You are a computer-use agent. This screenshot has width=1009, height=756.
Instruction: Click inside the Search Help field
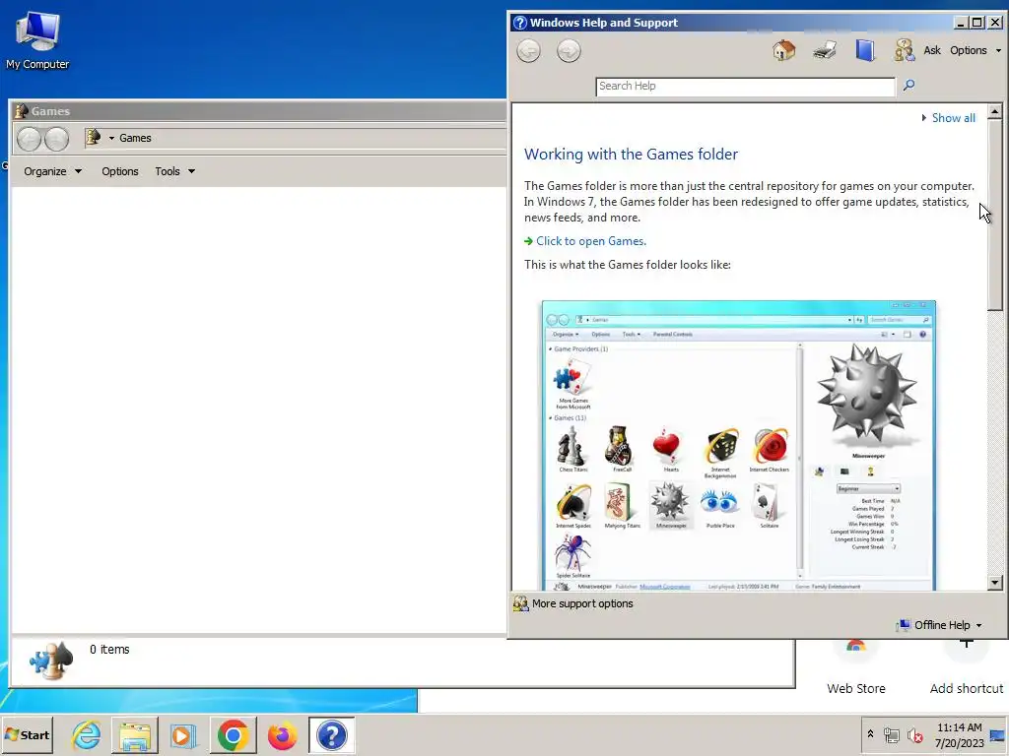coord(745,87)
